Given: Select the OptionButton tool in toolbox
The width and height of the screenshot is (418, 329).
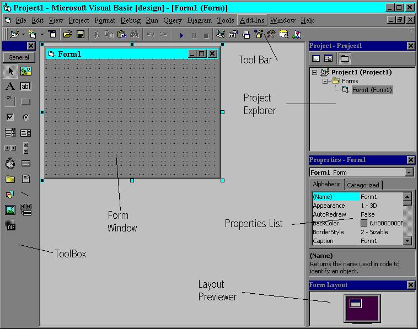Looking at the screenshot, I should (26, 117).
